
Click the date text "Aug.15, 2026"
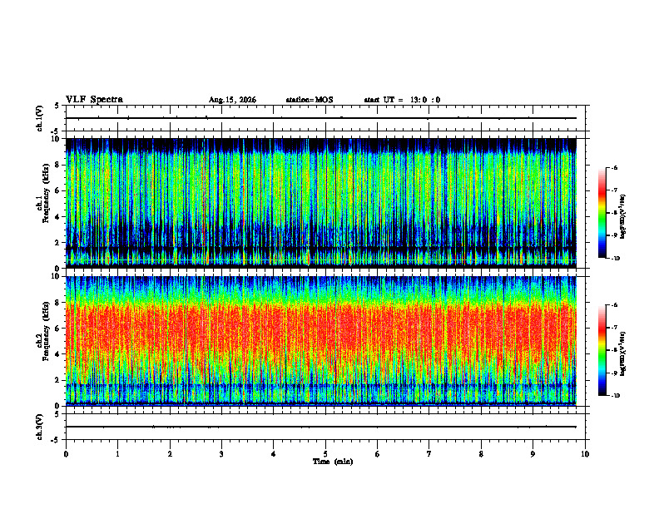(x=232, y=100)
